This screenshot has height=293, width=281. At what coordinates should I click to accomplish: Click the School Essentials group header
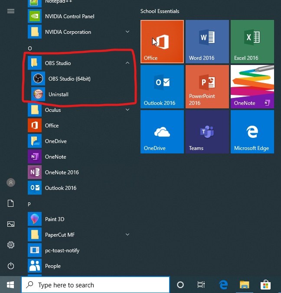pos(160,11)
